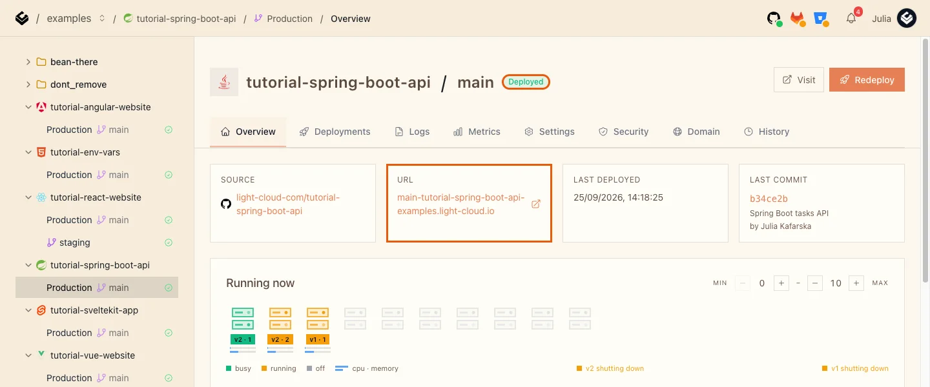Open light-cloud-com/tutorial-spring-boot-api source link
The image size is (930, 387).
tap(288, 204)
